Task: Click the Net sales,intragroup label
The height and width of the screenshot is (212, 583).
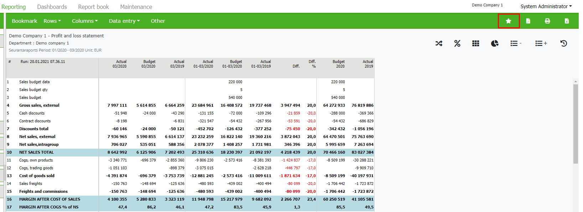Action: pos(39,144)
